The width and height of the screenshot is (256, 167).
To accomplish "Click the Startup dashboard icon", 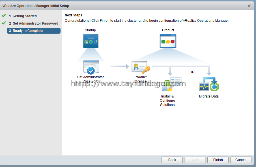I will pos(91,41).
